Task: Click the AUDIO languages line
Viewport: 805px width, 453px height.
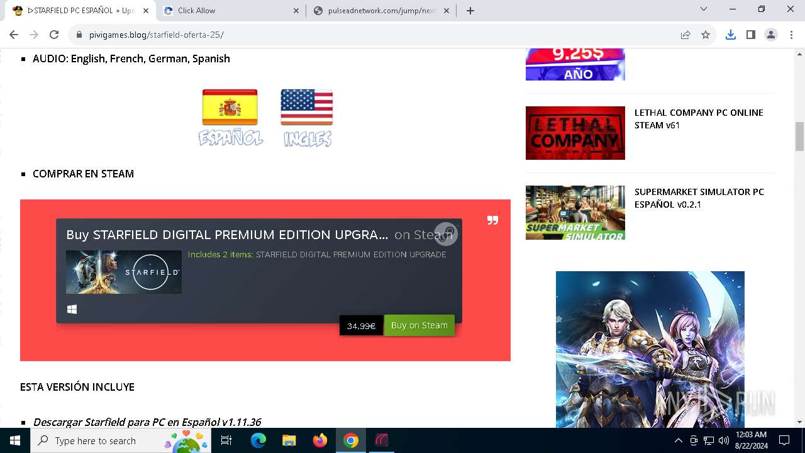Action: click(131, 59)
